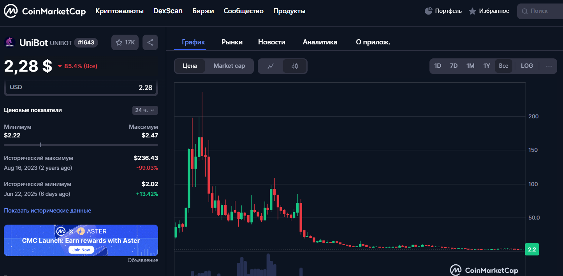Set chart range to 7D

[x=454, y=66]
